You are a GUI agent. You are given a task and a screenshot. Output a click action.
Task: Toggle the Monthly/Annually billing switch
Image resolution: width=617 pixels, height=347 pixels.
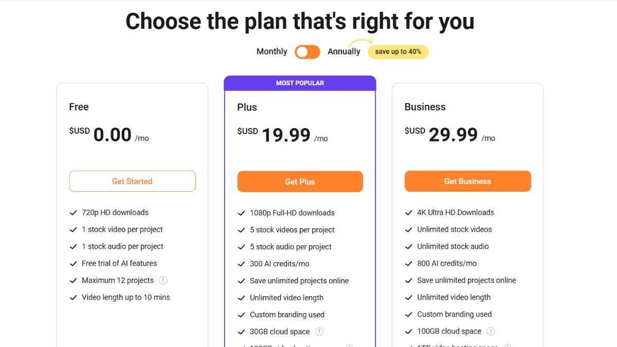[307, 52]
